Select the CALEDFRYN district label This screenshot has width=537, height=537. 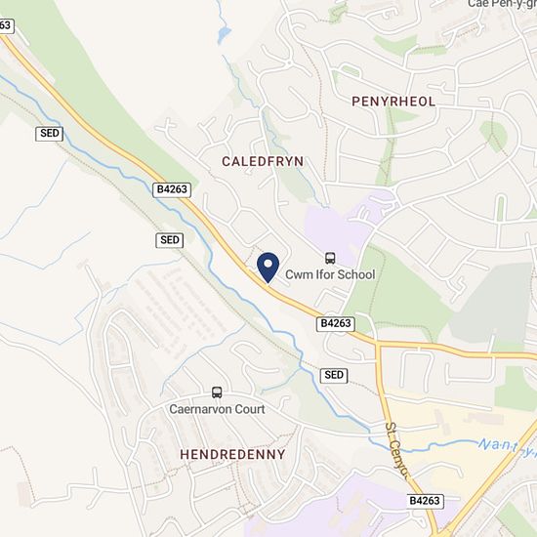coord(263,161)
